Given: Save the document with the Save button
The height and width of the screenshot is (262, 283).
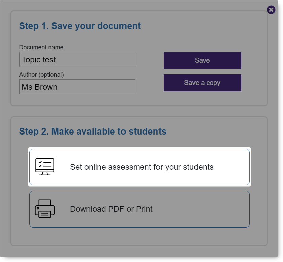Looking at the screenshot, I should pos(202,60).
